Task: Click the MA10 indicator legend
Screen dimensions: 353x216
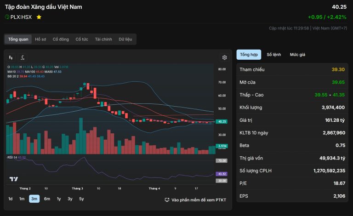Action: click(x=16, y=72)
